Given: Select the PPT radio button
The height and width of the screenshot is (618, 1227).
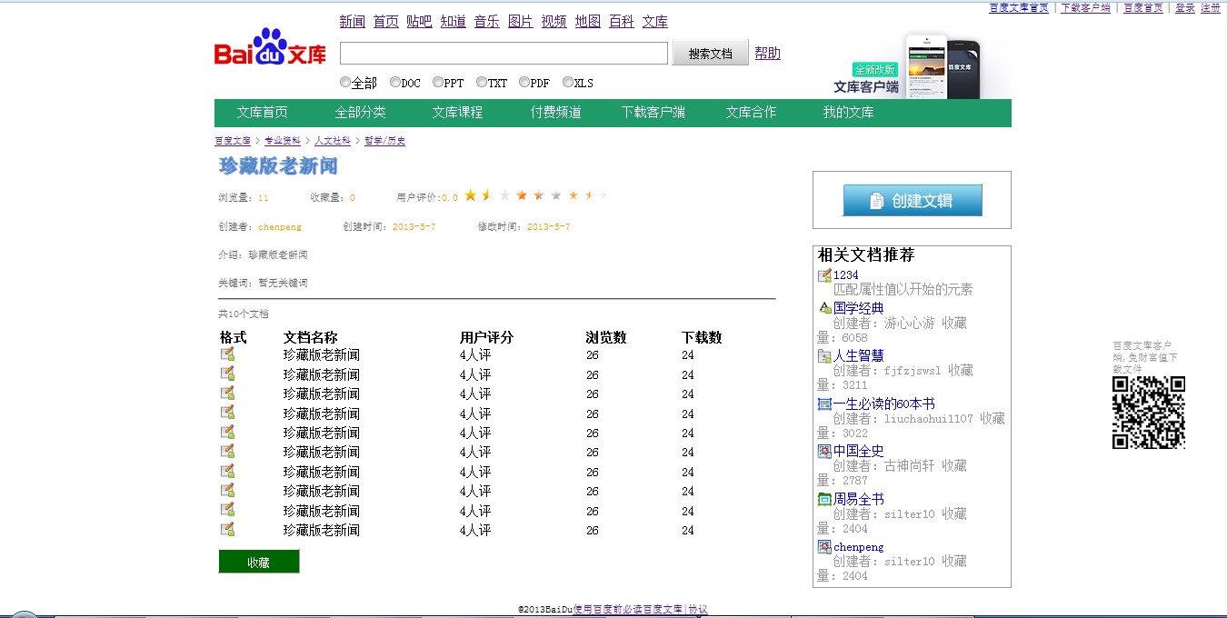Looking at the screenshot, I should pos(438,82).
